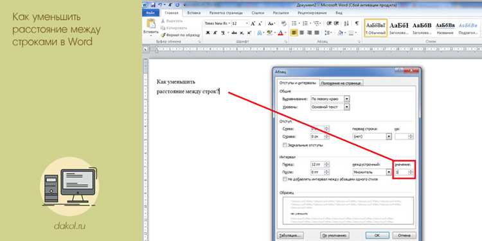This screenshot has height=241, width=482.
Task: Open the Выравнивание alignment dropdown
Action: point(347,99)
